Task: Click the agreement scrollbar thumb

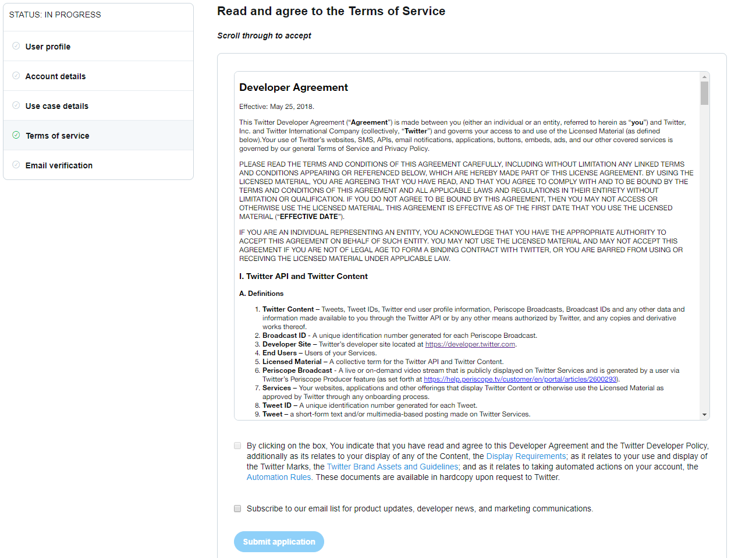Action: [x=705, y=93]
